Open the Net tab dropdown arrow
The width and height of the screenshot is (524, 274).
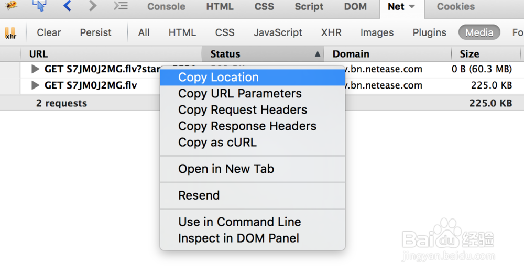point(412,7)
